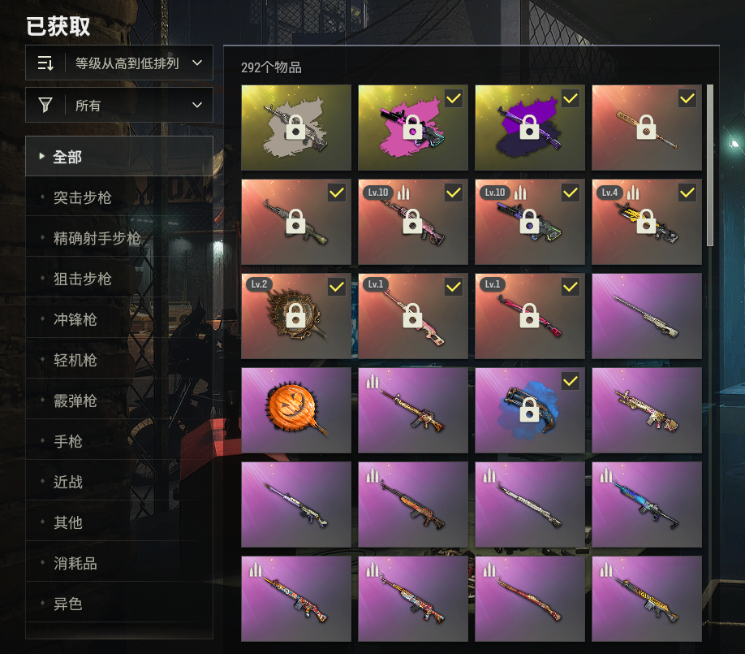Select the pumpkin pan skin
The width and height of the screenshot is (745, 654).
click(x=296, y=410)
